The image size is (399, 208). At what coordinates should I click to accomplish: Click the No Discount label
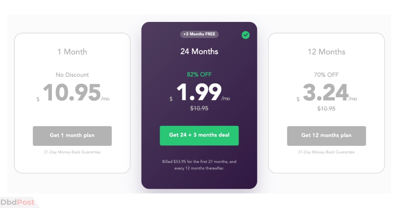(72, 75)
